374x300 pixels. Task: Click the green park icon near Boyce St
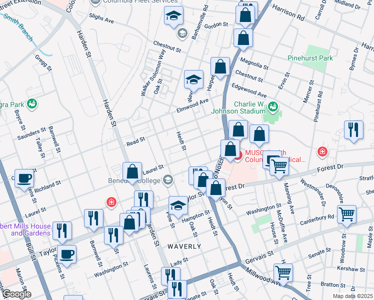click(x=31, y=104)
